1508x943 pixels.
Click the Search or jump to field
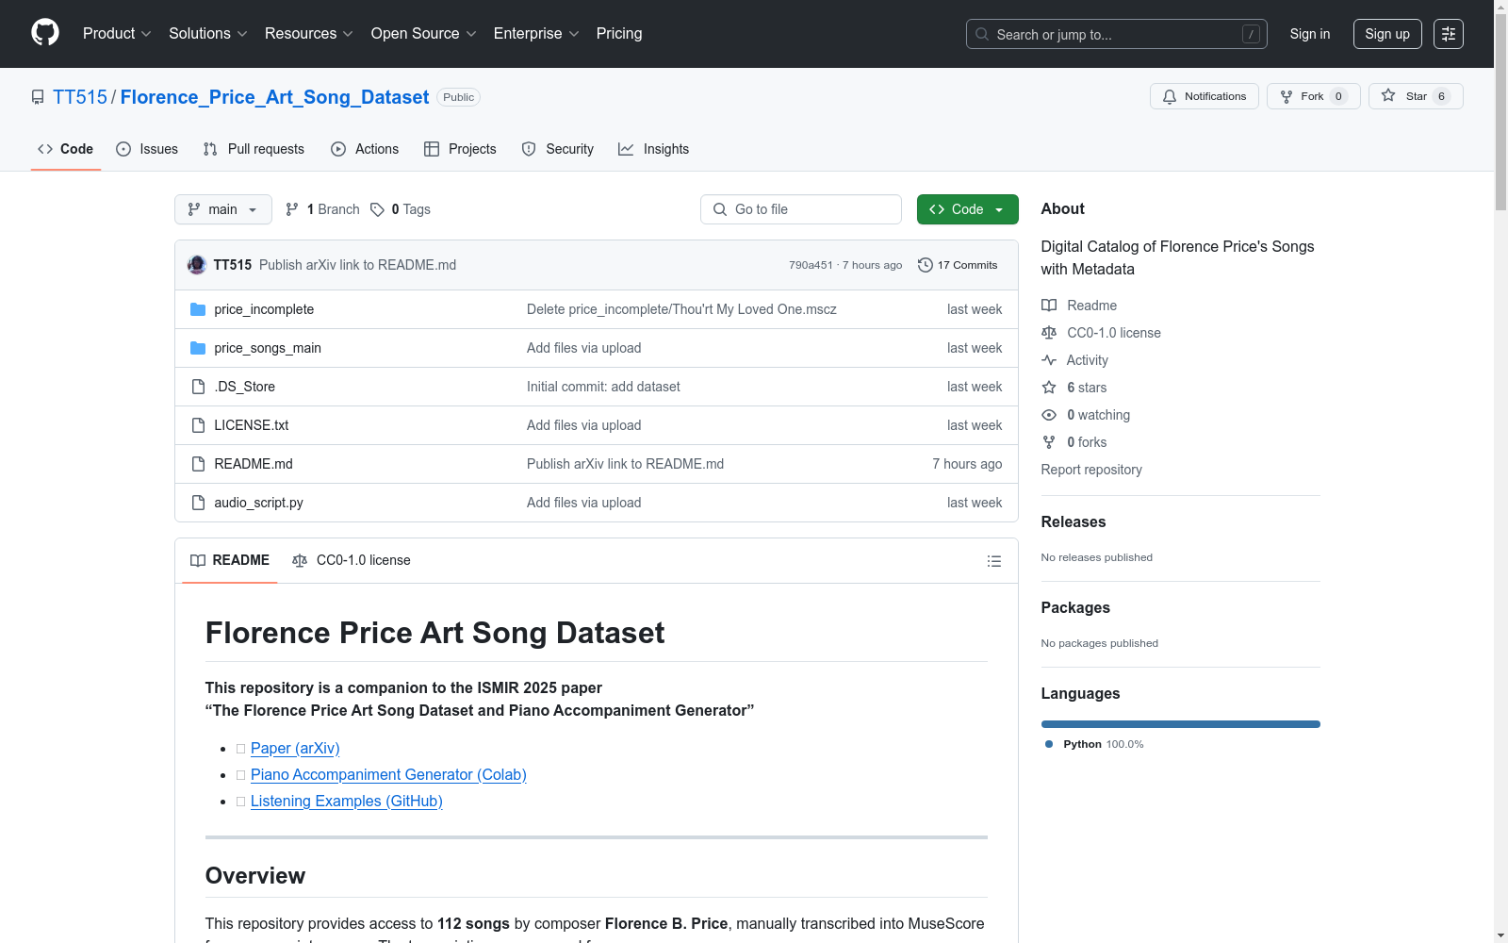[1117, 34]
